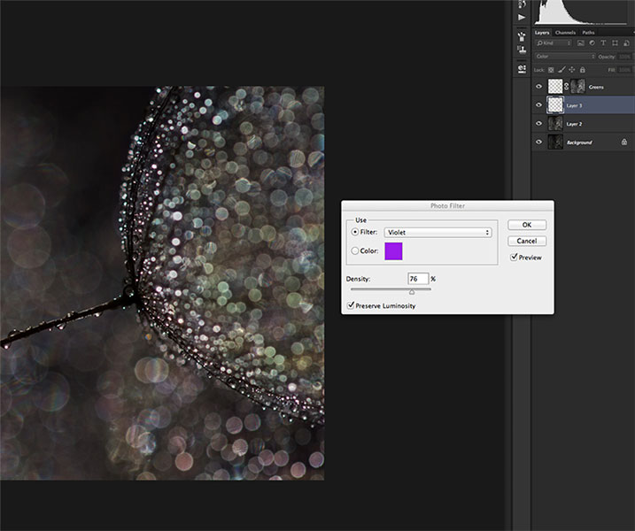The image size is (635, 531).
Task: Toggle the Preview checkbox in Photo Filter
Action: (x=514, y=257)
